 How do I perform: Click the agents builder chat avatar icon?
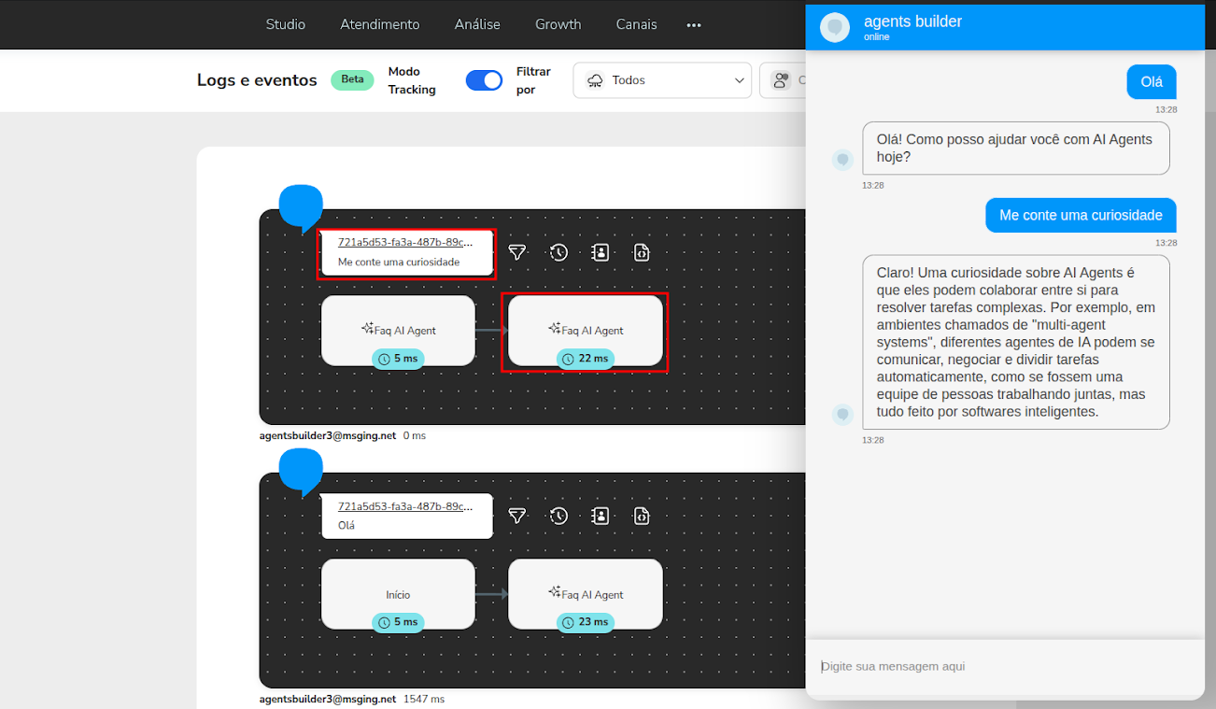tap(834, 27)
